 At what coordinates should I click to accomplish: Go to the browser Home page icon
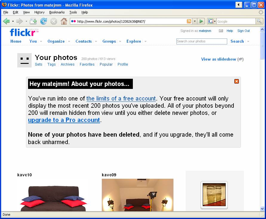[x=64, y=21]
